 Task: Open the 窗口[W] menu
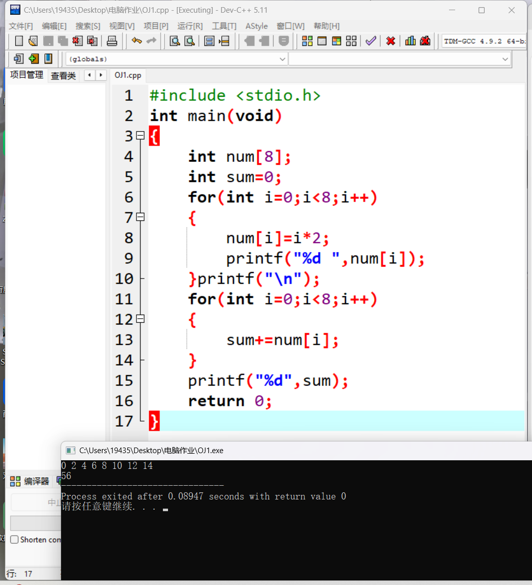tap(291, 26)
